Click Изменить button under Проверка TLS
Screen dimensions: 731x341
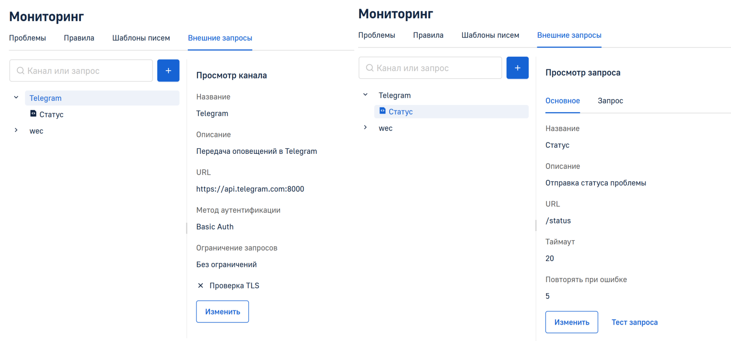click(222, 312)
